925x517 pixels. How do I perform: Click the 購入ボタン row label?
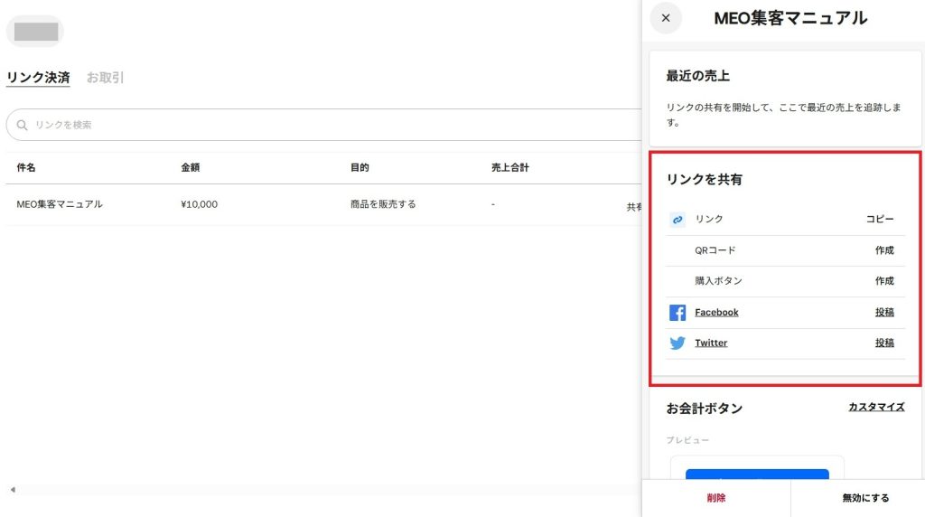click(718, 281)
